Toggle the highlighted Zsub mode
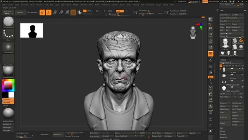The image size is (248, 140). point(120,11)
